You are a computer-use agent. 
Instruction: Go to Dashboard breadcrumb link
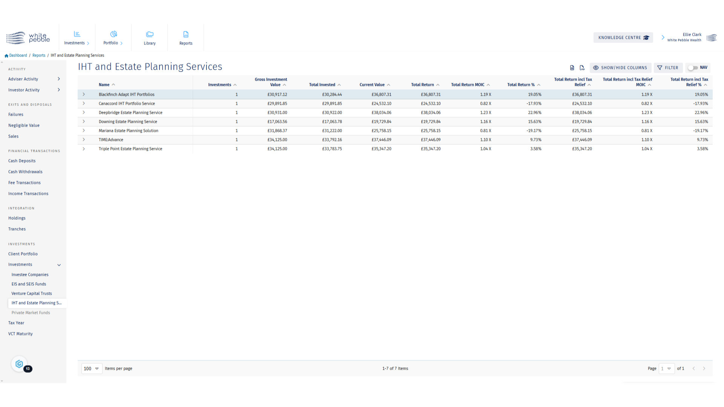pos(18,55)
